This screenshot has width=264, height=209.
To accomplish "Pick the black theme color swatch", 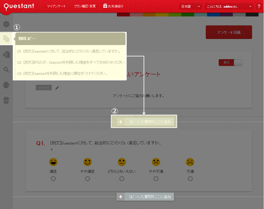I will pos(252,15).
